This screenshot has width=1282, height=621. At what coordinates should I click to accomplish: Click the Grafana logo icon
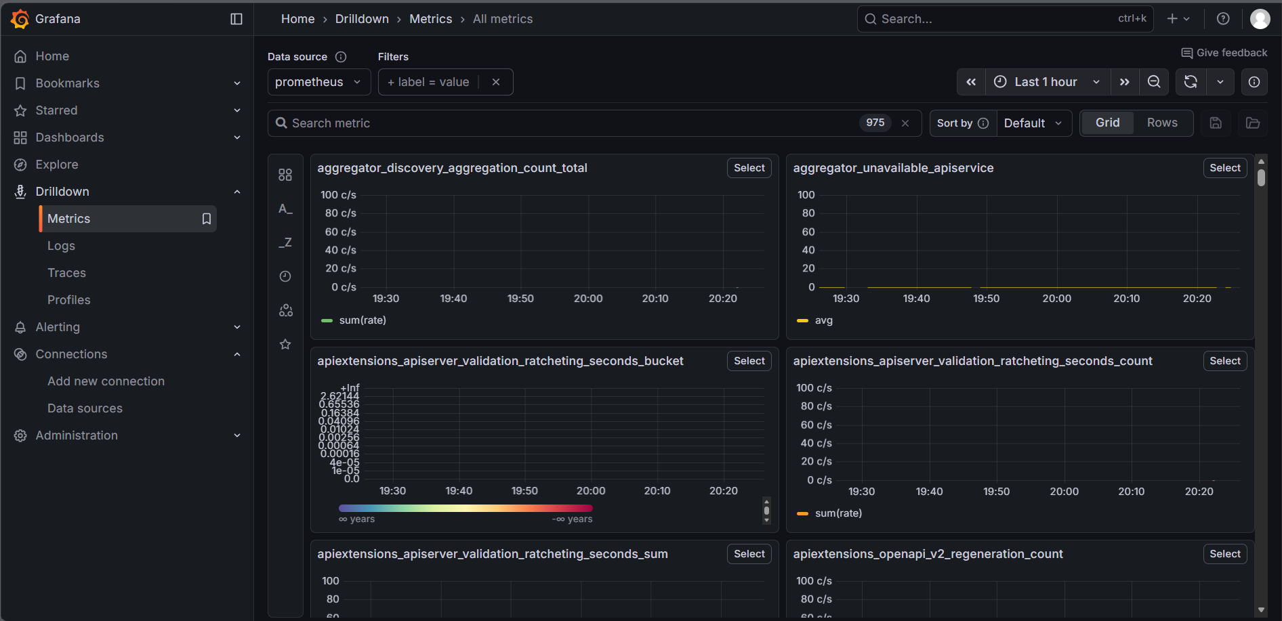20,19
